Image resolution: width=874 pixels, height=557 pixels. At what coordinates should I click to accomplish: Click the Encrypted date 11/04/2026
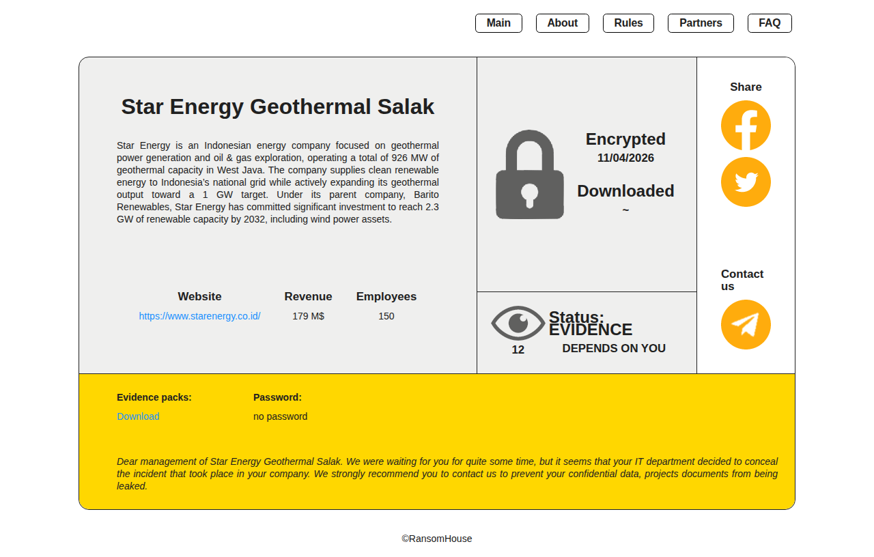[x=625, y=158]
